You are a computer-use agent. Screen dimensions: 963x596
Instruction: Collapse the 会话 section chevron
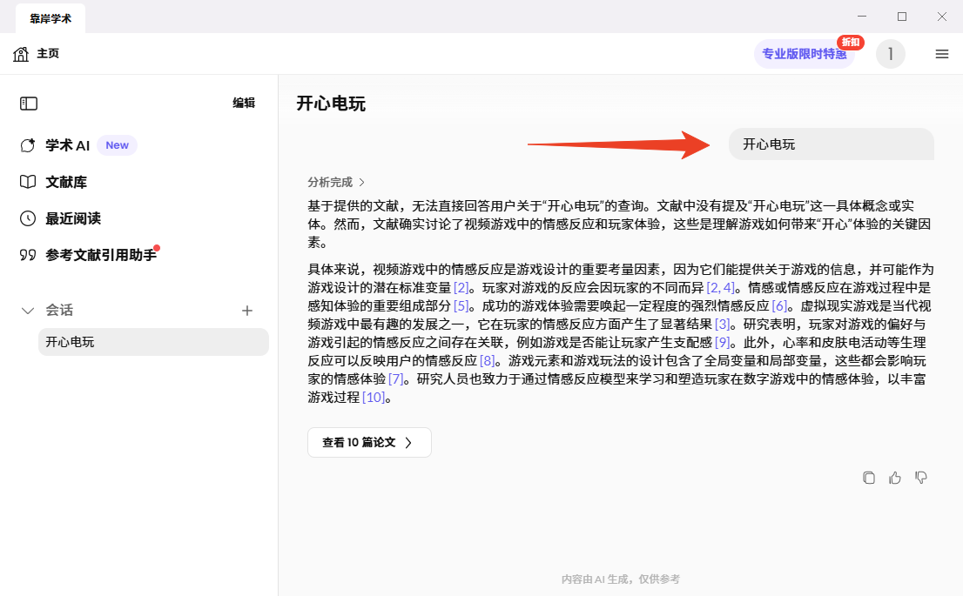pos(28,311)
